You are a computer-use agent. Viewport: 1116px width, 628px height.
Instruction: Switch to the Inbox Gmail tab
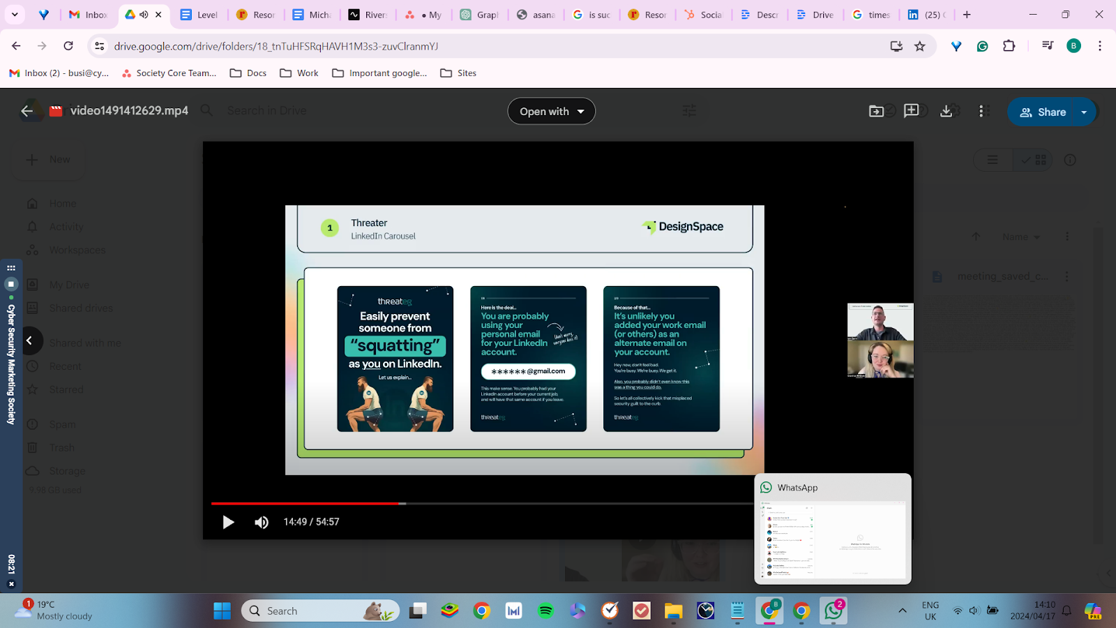(89, 14)
